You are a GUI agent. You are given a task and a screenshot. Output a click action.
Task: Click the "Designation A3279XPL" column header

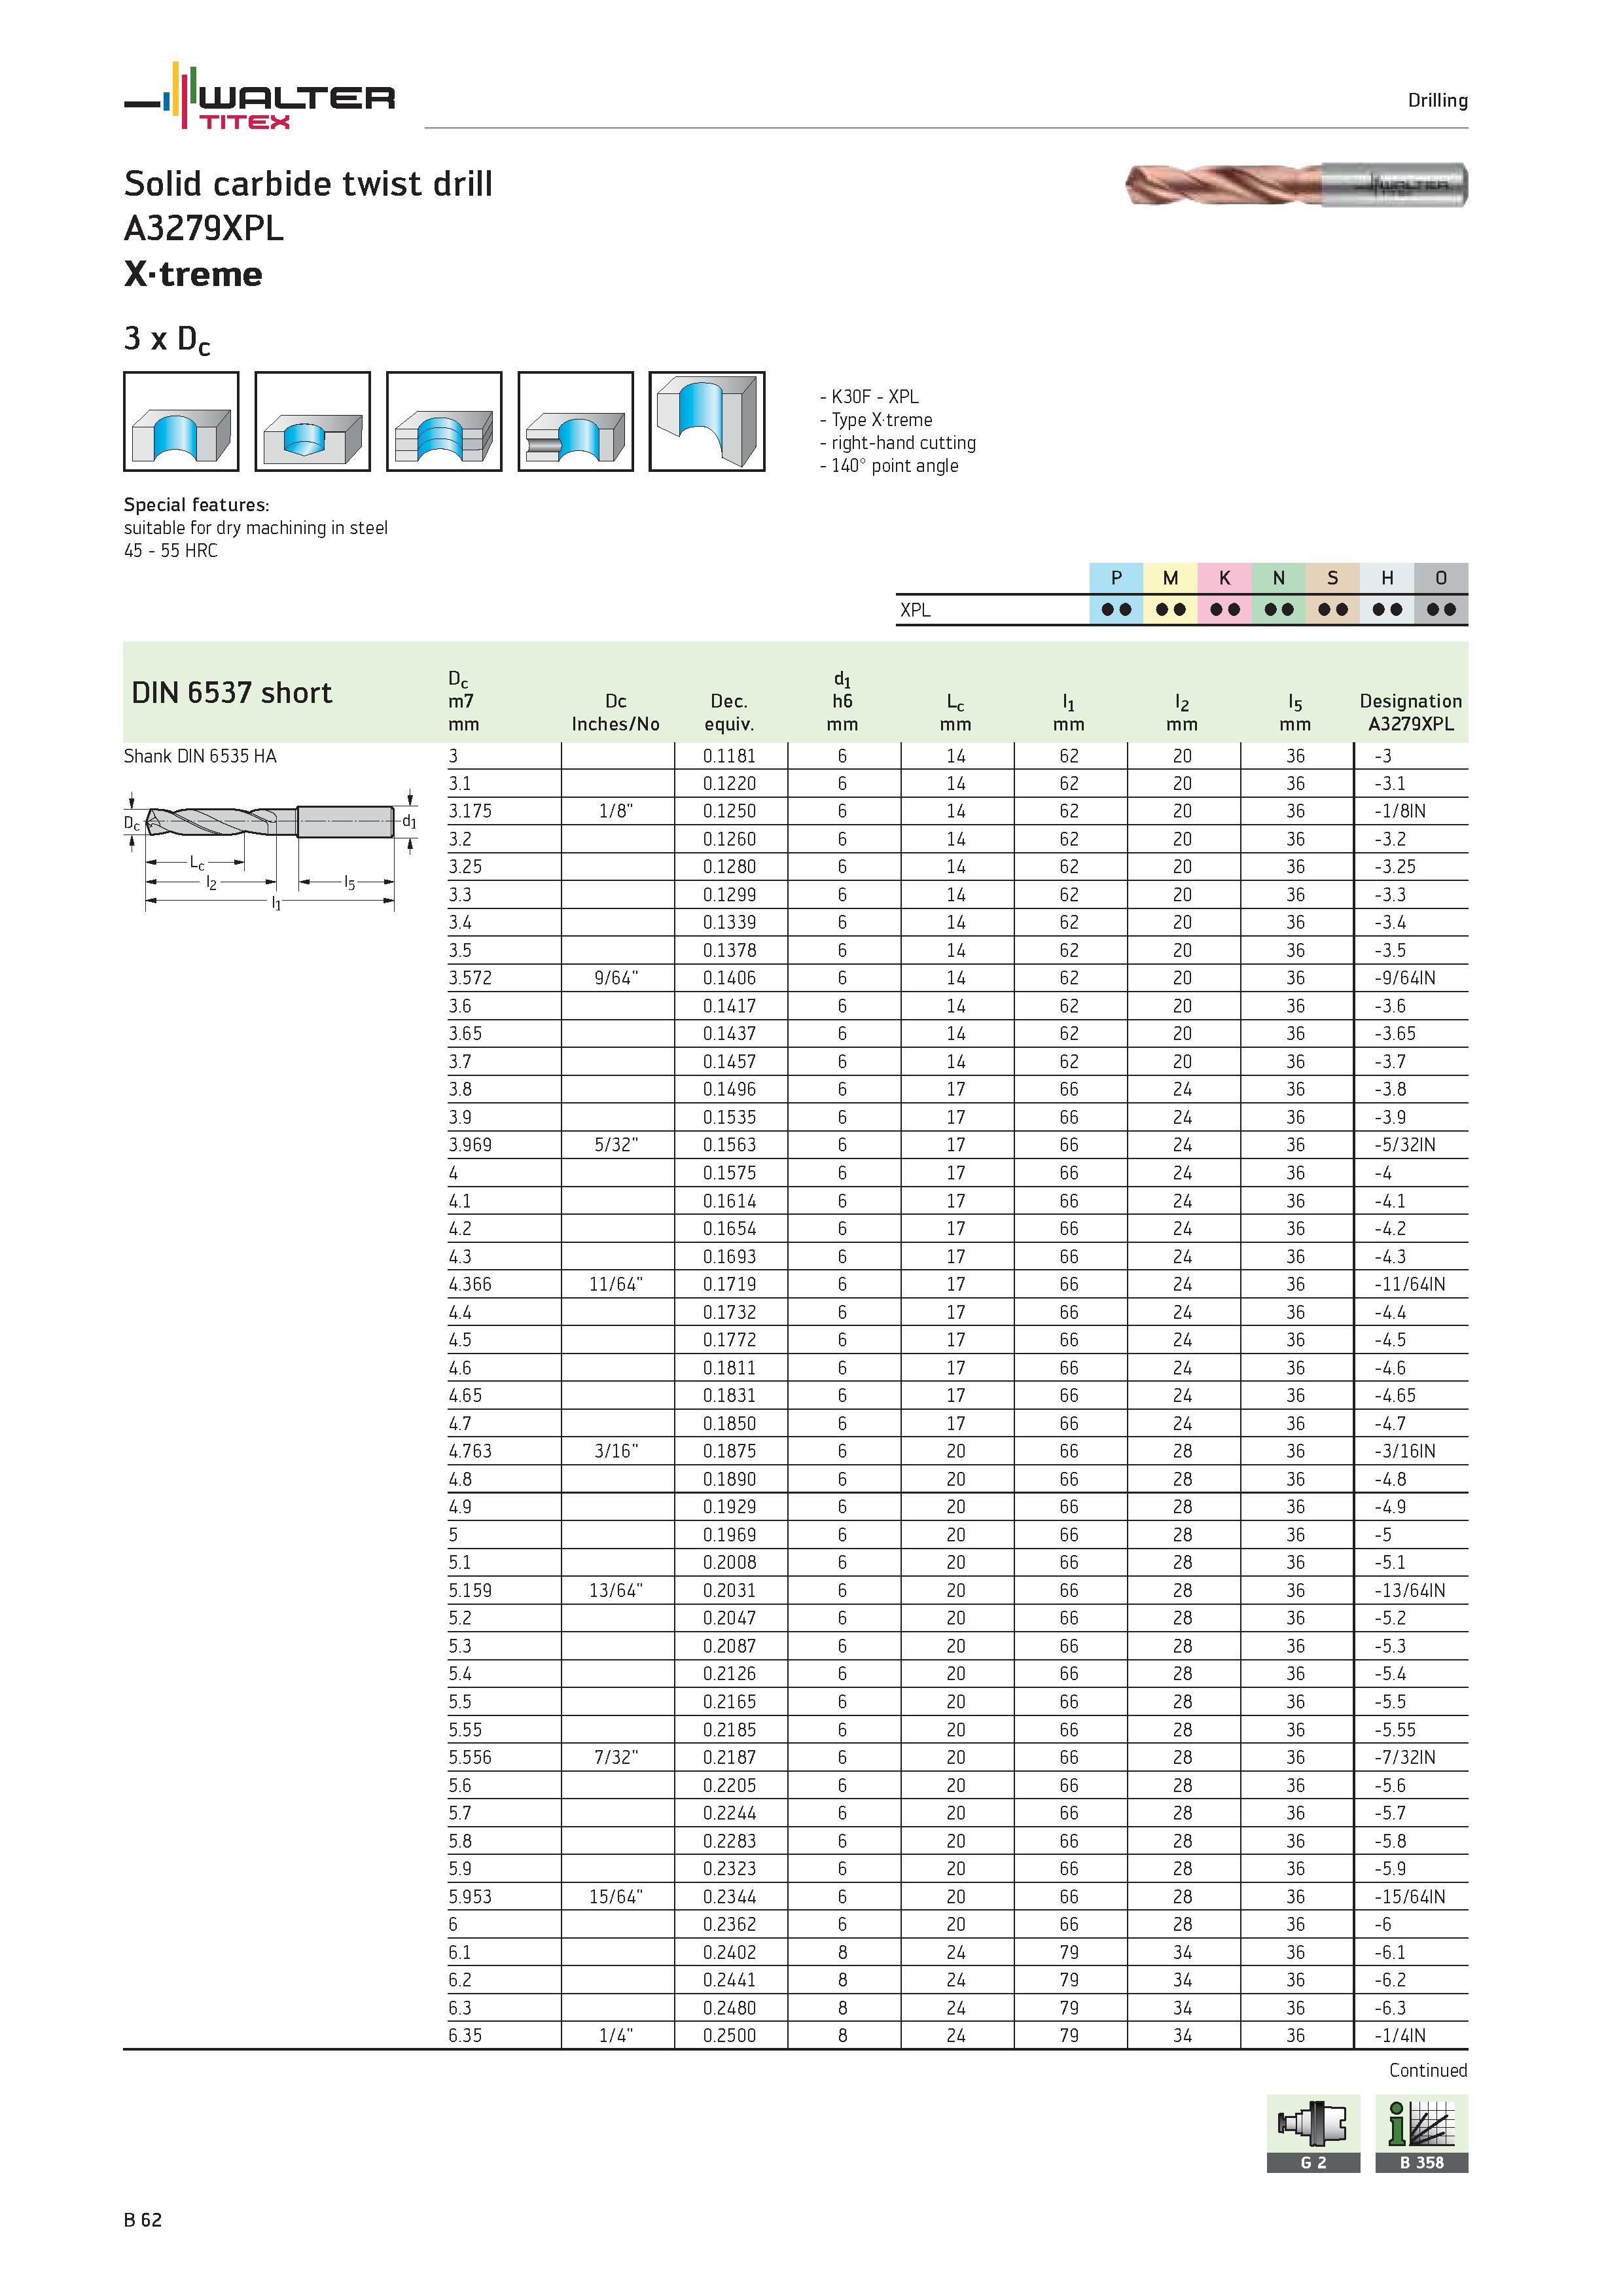[1411, 712]
